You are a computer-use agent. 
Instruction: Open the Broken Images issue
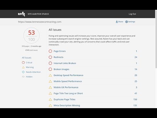[x=61, y=69]
